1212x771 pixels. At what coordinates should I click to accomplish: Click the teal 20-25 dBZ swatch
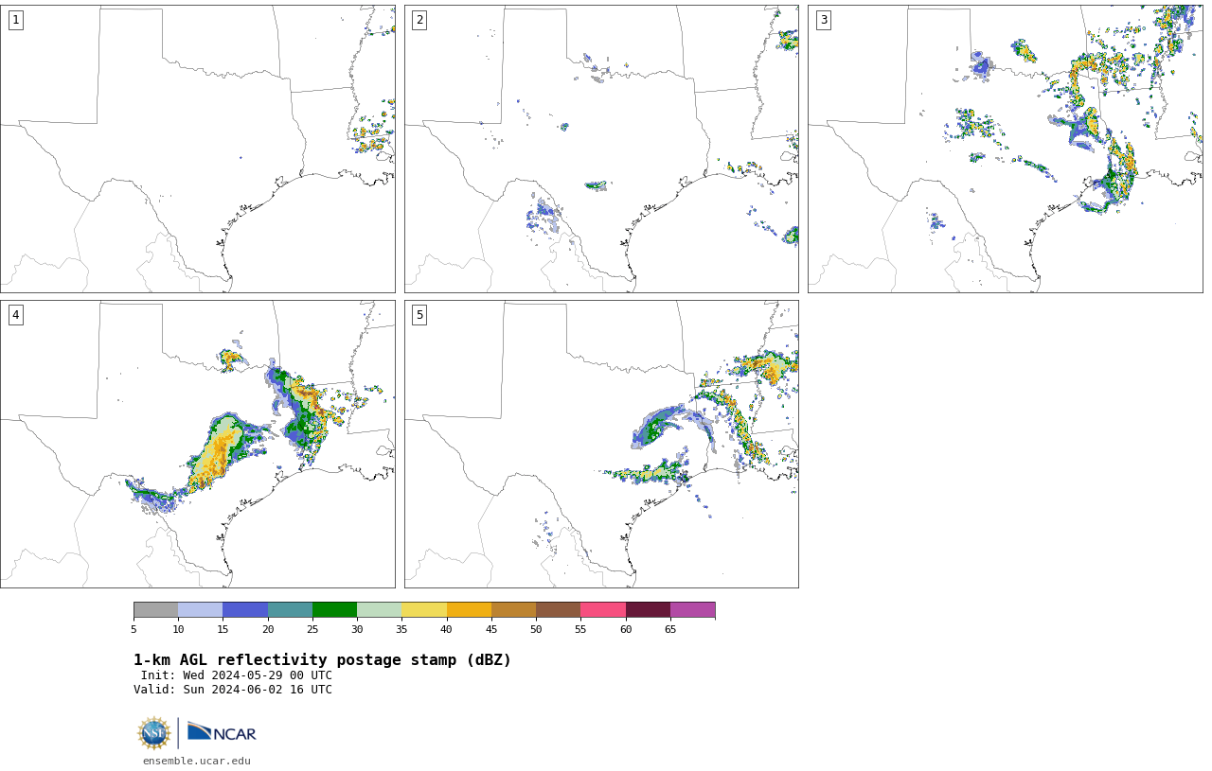pyautogui.click(x=290, y=610)
